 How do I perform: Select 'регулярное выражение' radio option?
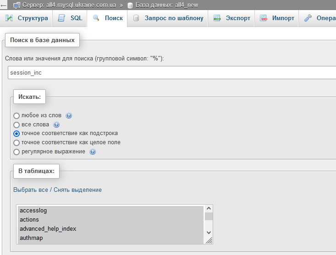[17, 152]
